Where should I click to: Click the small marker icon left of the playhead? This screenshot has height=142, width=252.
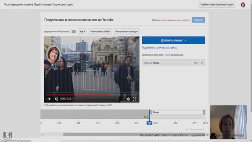tap(145, 117)
